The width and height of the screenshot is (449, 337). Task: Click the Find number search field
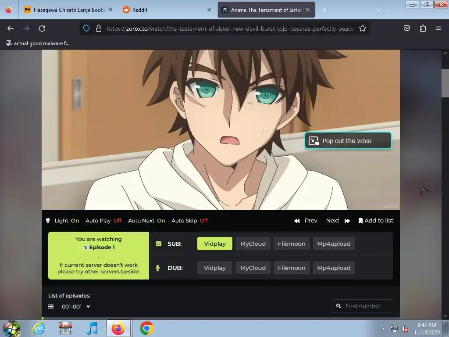(363, 306)
